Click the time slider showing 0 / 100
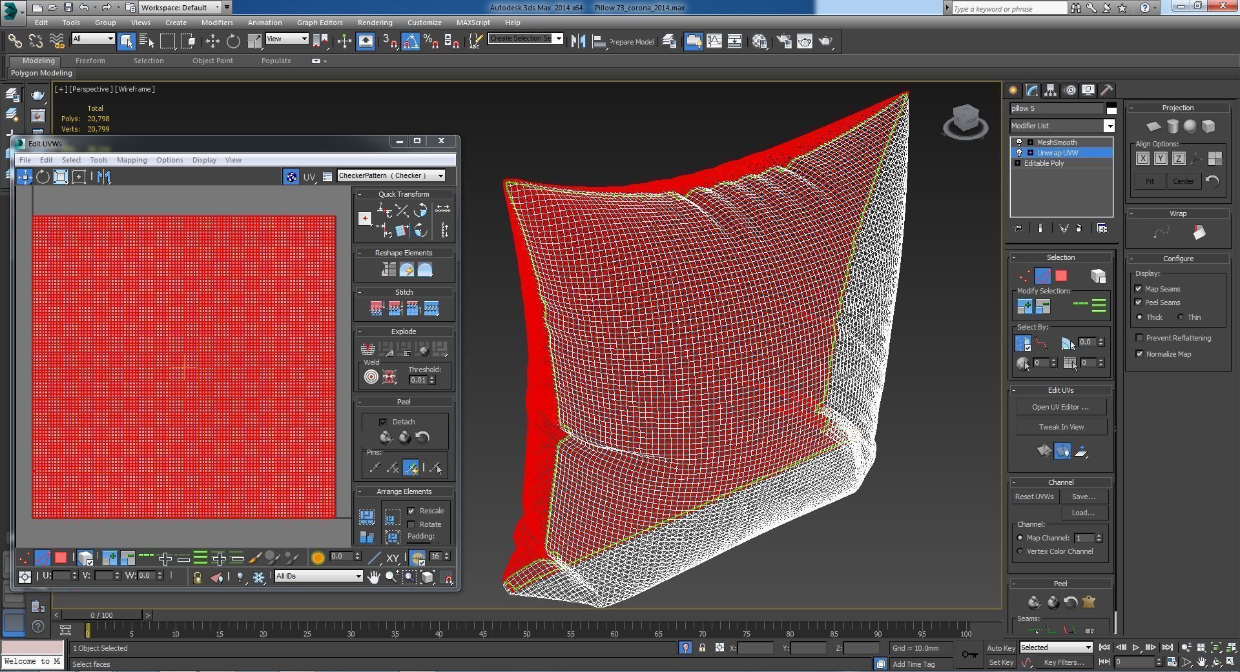This screenshot has width=1240, height=672. 101,615
